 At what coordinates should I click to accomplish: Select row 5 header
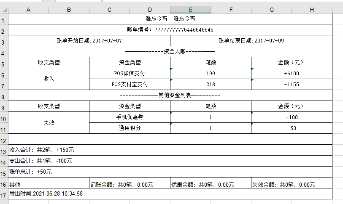4,62
